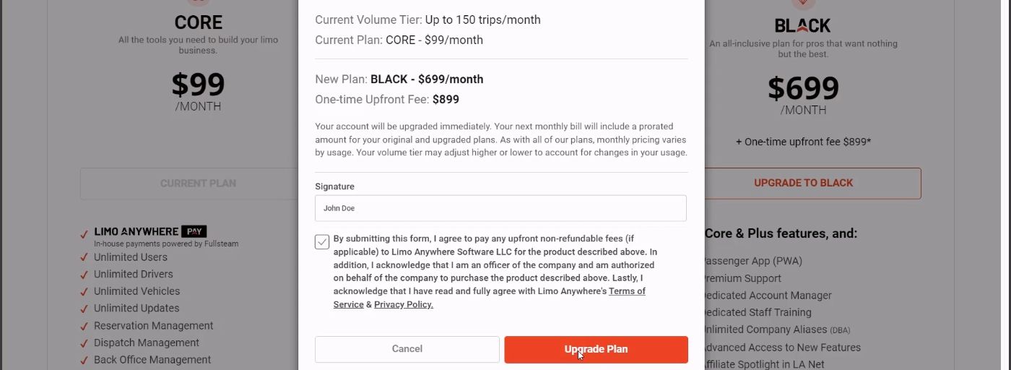The width and height of the screenshot is (1011, 370).
Task: Open the Privacy Policy link
Action: (403, 305)
